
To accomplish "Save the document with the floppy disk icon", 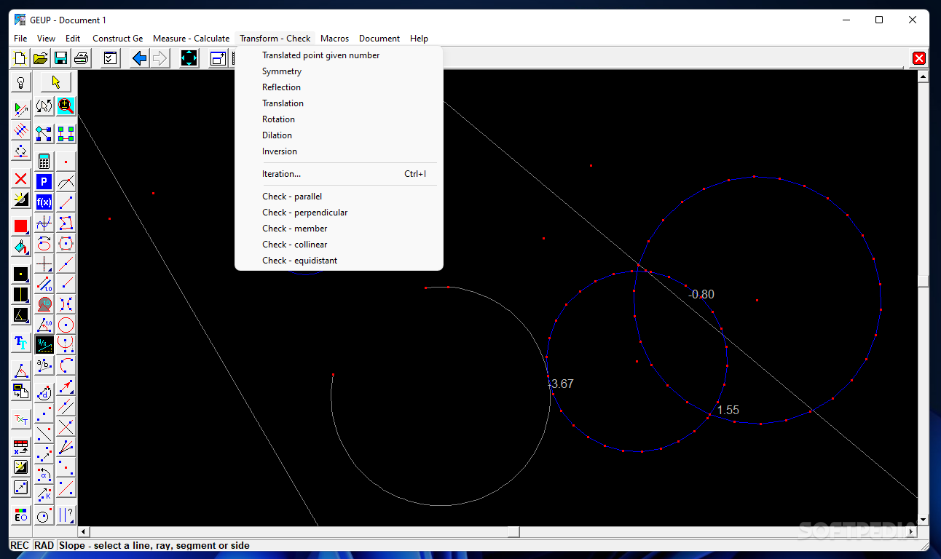I will (61, 59).
